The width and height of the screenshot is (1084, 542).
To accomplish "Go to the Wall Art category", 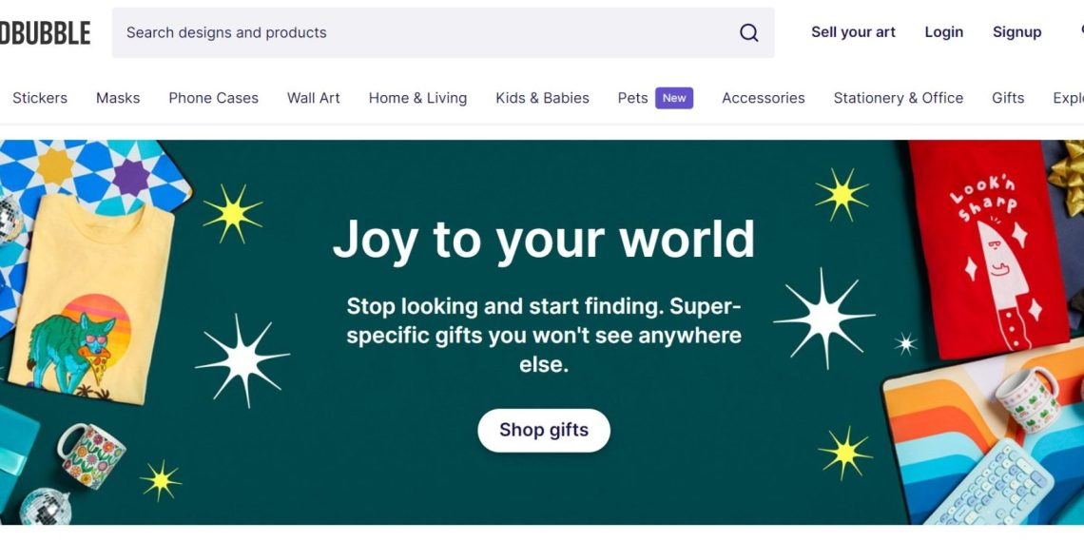I will pyautogui.click(x=314, y=98).
